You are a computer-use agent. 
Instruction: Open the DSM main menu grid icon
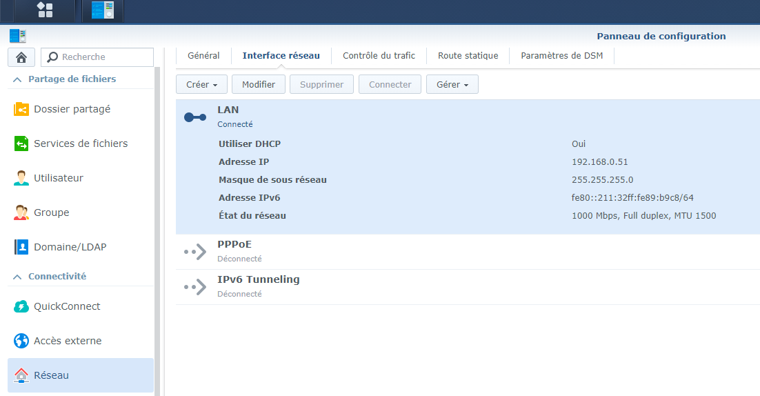45,10
